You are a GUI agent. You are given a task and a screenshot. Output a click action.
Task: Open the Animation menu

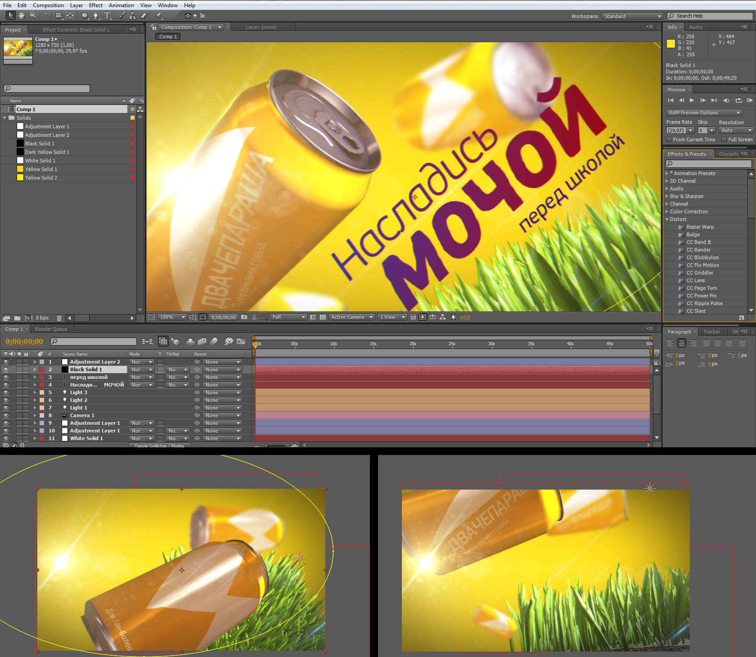coord(121,5)
